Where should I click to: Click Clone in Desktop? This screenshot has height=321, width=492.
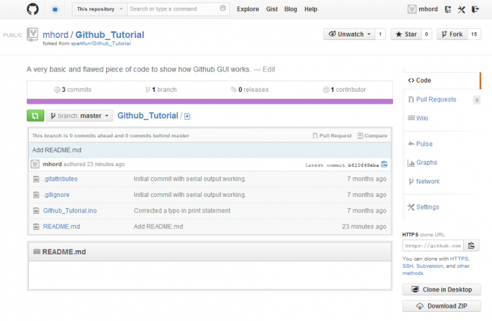pyautogui.click(x=441, y=289)
